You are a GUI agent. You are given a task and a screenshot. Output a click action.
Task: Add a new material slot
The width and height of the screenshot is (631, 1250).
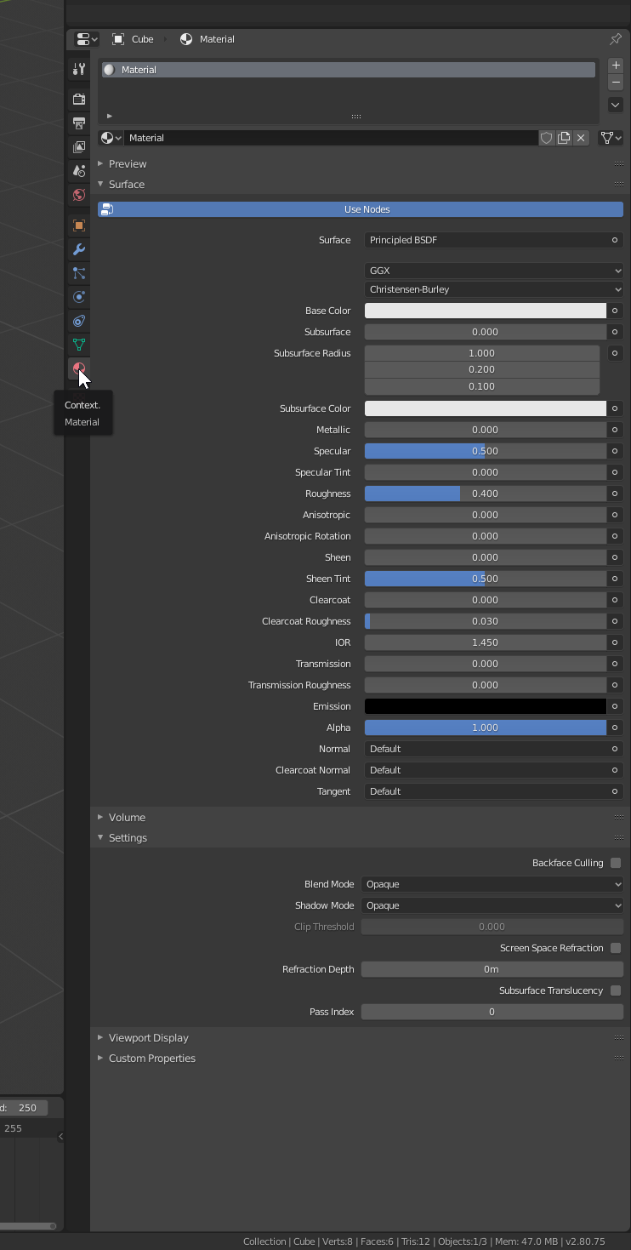coord(616,66)
